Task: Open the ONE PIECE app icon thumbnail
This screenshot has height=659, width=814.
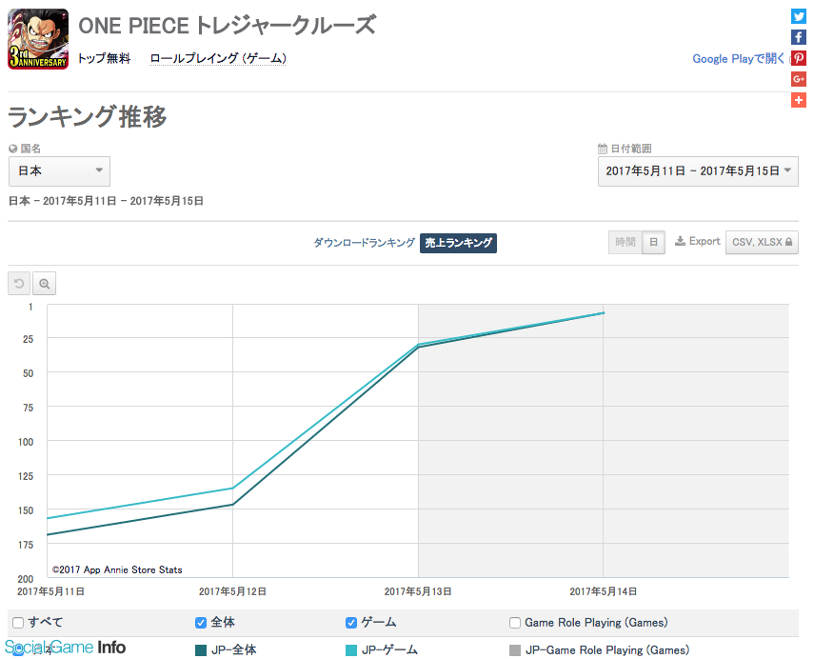Action: [38, 39]
